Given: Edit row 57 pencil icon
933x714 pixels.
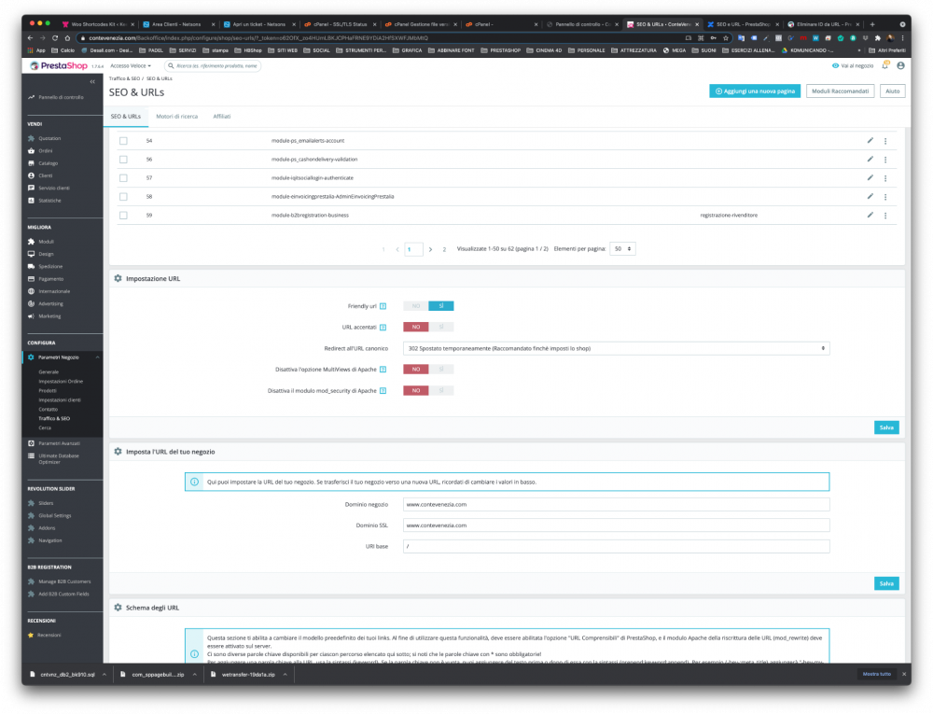Looking at the screenshot, I should click(x=870, y=178).
